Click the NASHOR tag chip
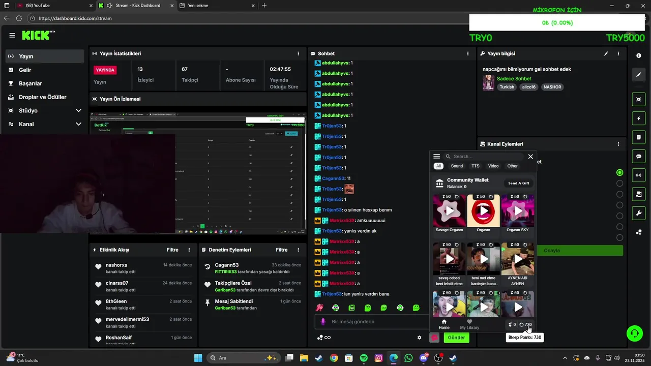Viewport: 651px width, 366px height. click(552, 87)
